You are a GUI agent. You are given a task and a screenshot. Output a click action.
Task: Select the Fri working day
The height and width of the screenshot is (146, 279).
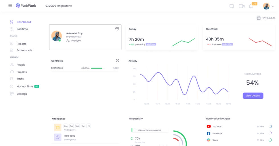(89, 126)
